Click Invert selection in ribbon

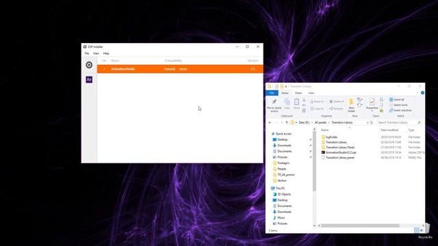[400, 111]
